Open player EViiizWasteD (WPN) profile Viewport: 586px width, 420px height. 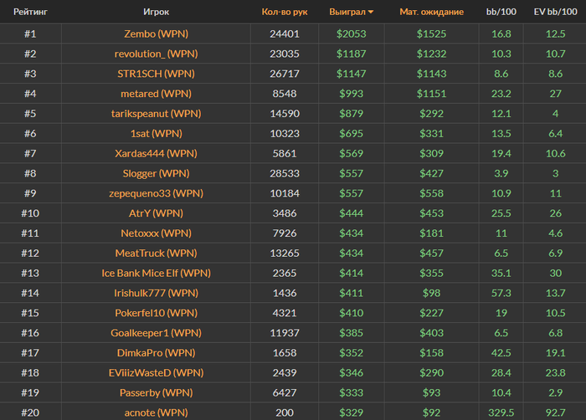(x=157, y=372)
